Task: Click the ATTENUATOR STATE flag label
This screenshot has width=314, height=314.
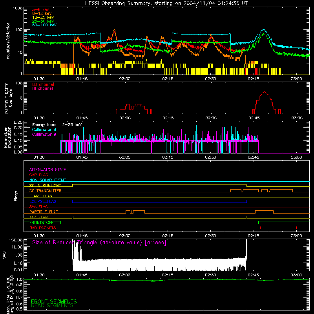Action: pyautogui.click(x=47, y=170)
